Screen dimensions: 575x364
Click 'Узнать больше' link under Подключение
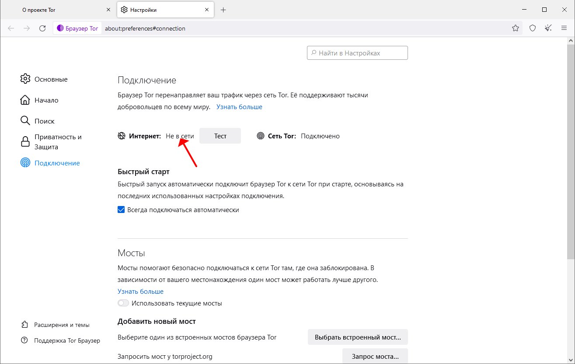[x=239, y=107]
